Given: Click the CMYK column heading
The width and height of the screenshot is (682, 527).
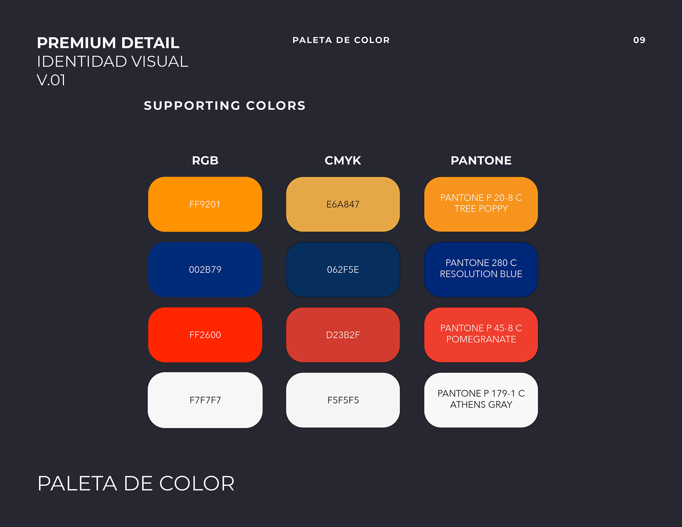Looking at the screenshot, I should 343,161.
